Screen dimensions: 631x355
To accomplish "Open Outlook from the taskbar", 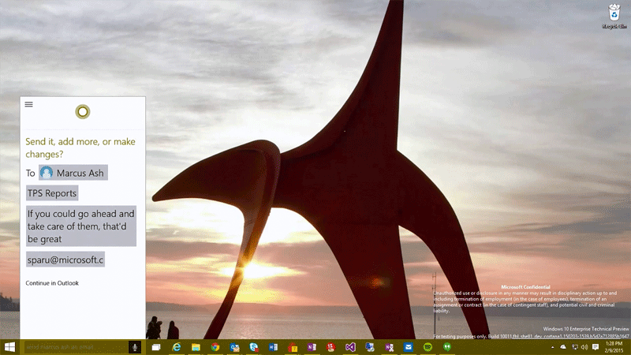I will click(234, 347).
